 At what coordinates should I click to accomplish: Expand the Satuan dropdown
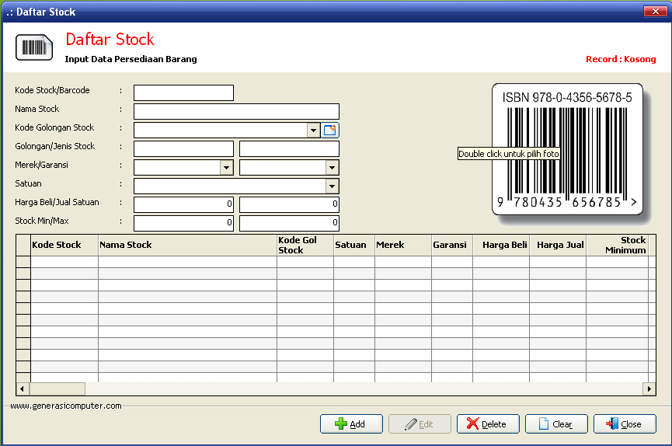[x=332, y=186]
